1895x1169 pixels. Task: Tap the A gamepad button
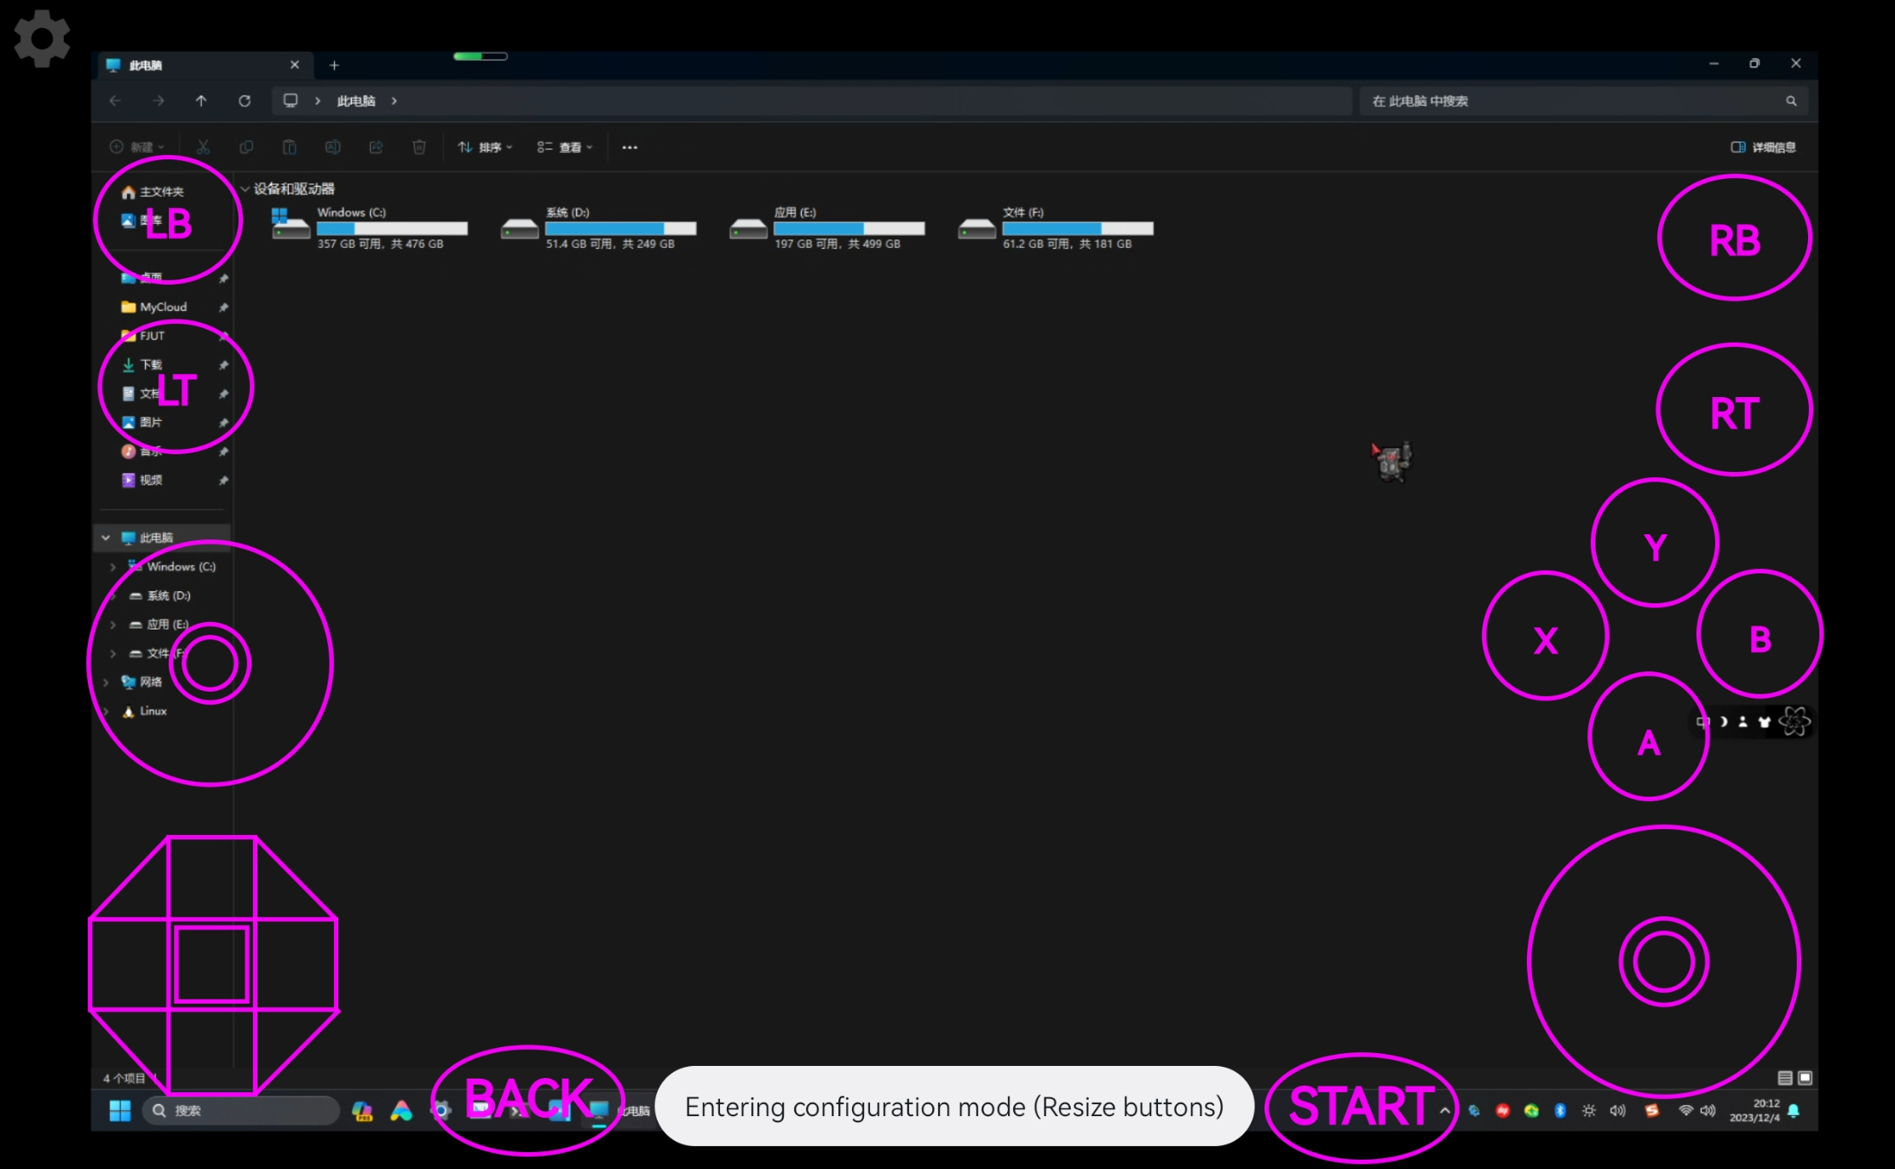coord(1648,738)
